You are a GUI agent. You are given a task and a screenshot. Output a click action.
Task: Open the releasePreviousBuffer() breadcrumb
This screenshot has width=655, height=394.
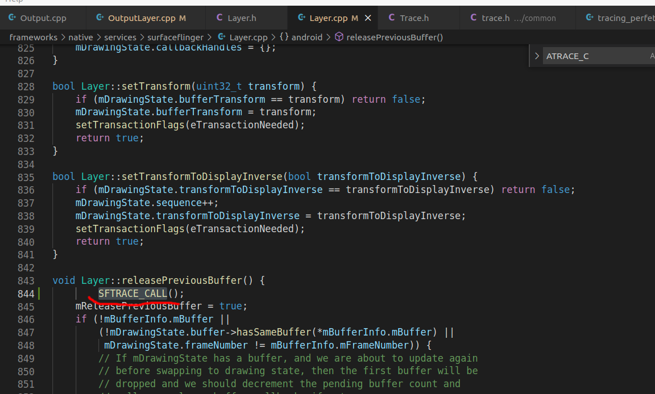coord(395,37)
